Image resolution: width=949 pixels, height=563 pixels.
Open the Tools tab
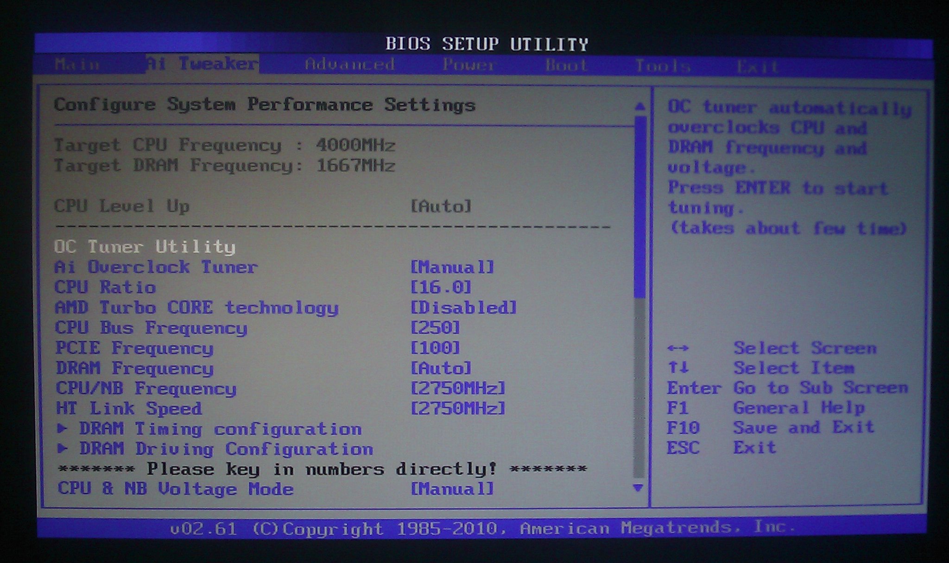[x=662, y=66]
